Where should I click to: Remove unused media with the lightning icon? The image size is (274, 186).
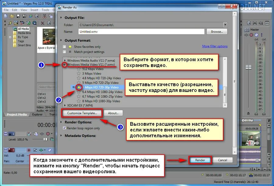pyautogui.click(x=10, y=23)
